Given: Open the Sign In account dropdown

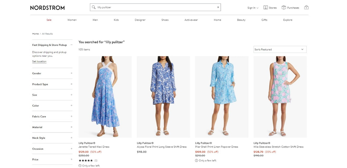Looking at the screenshot, I should 253,8.
